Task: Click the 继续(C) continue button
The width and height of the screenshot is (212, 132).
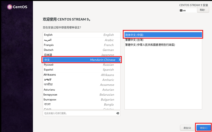Action: [x=204, y=128]
